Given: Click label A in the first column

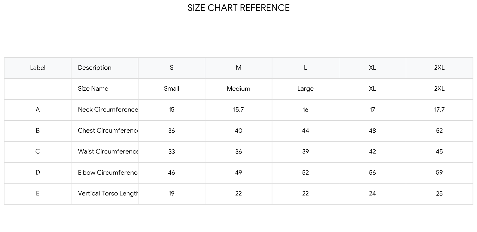Looking at the screenshot, I should point(38,110).
